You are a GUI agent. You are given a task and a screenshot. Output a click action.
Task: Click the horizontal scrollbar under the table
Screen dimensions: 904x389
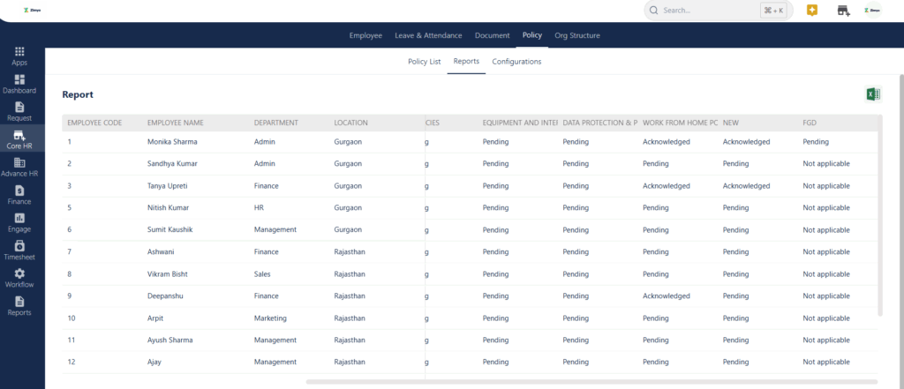(591, 382)
